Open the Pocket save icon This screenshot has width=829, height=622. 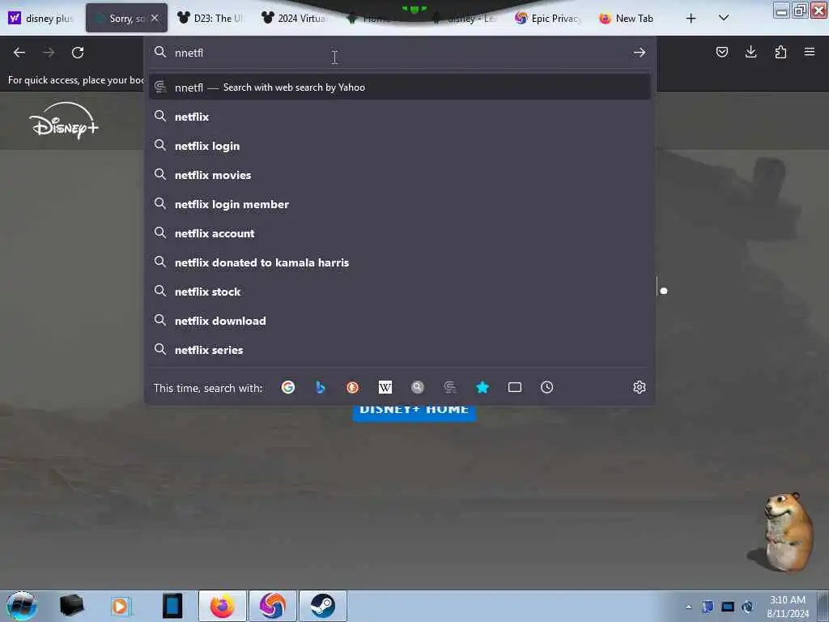click(721, 52)
